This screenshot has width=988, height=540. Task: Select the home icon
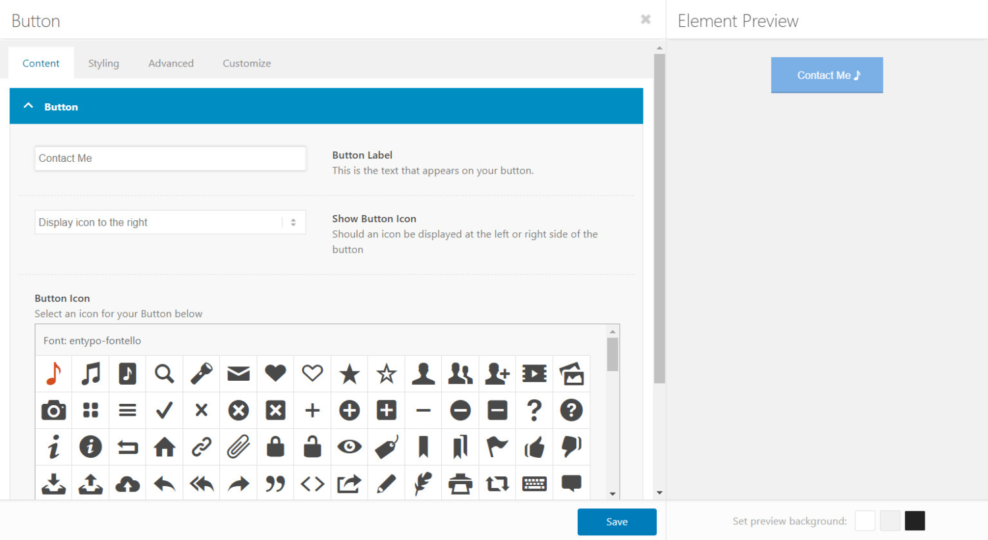tap(164, 447)
